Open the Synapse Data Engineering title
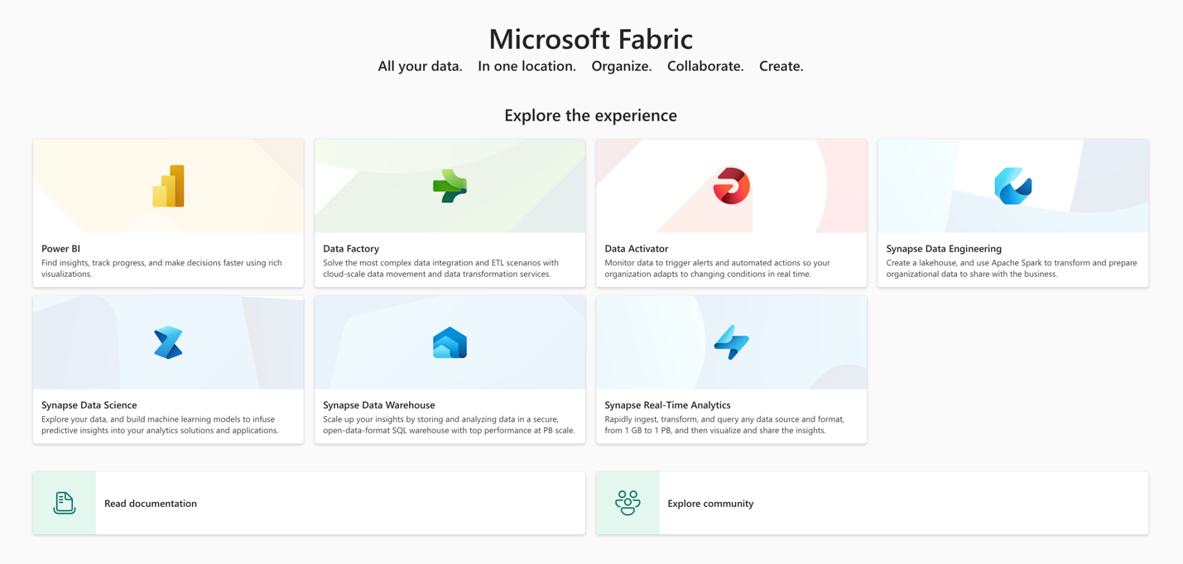The image size is (1183, 564). [944, 248]
